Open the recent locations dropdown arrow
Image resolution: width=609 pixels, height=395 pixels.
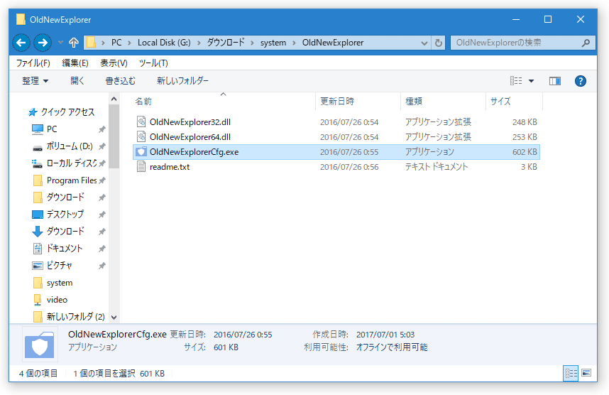tap(60, 43)
